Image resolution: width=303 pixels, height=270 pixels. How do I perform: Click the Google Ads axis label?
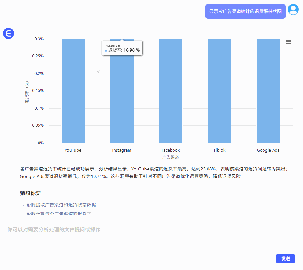(268, 150)
